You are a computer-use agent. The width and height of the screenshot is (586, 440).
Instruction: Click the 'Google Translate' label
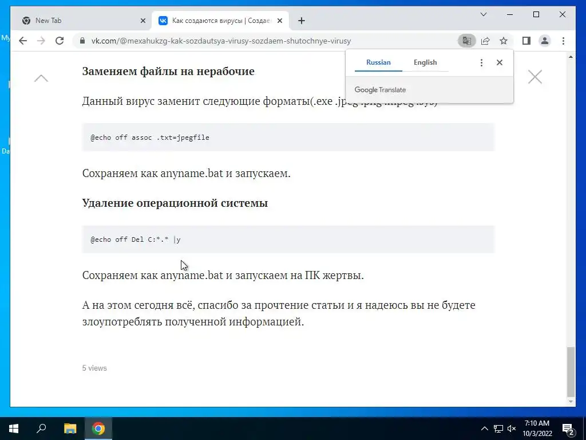[x=380, y=90]
